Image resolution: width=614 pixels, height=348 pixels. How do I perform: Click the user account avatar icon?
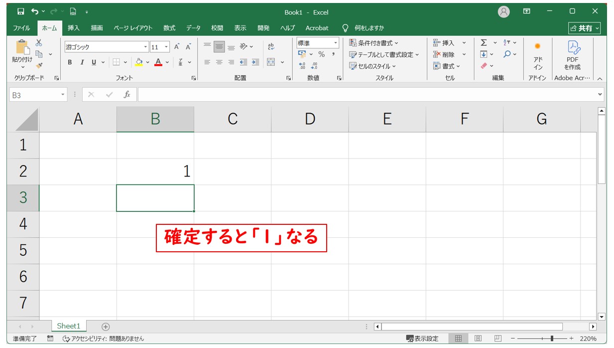point(504,11)
